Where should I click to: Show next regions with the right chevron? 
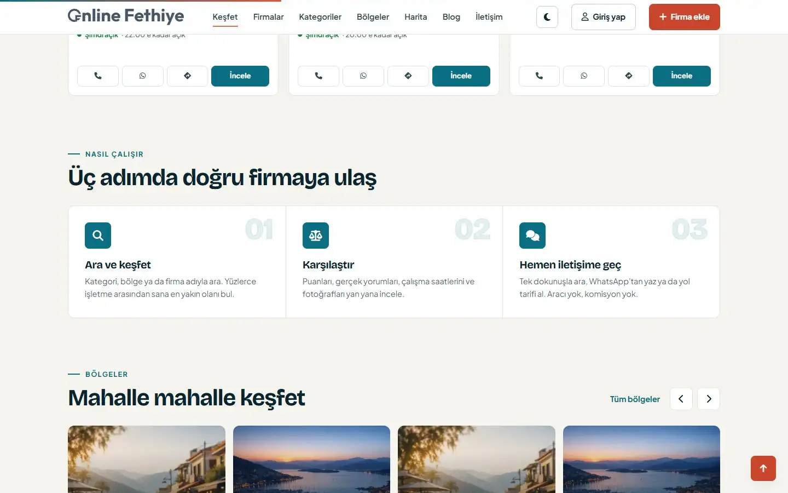(709, 399)
